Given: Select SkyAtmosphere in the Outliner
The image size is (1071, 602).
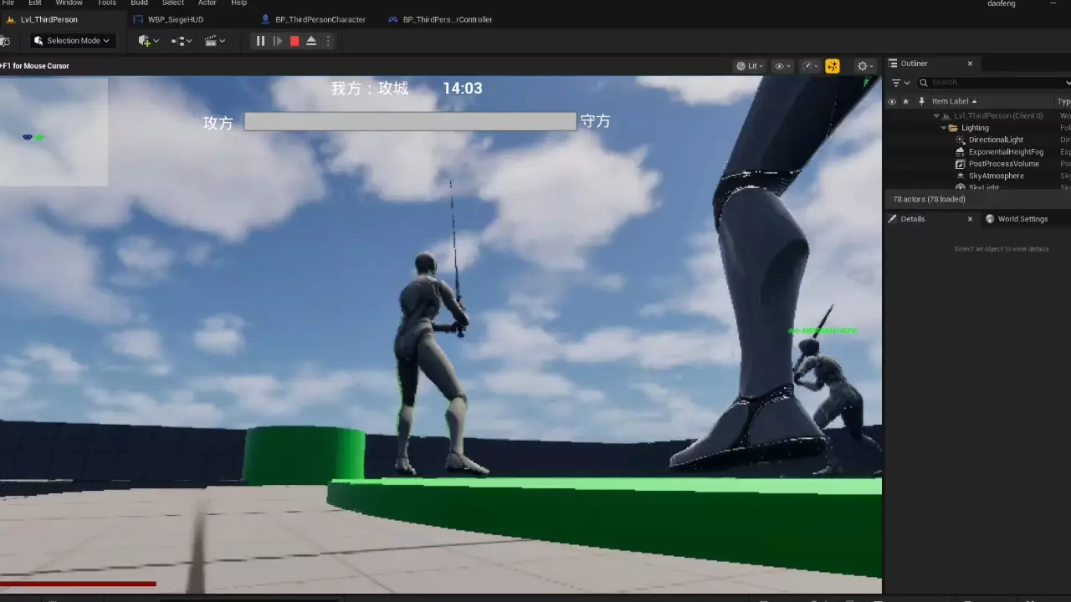Looking at the screenshot, I should coord(996,176).
